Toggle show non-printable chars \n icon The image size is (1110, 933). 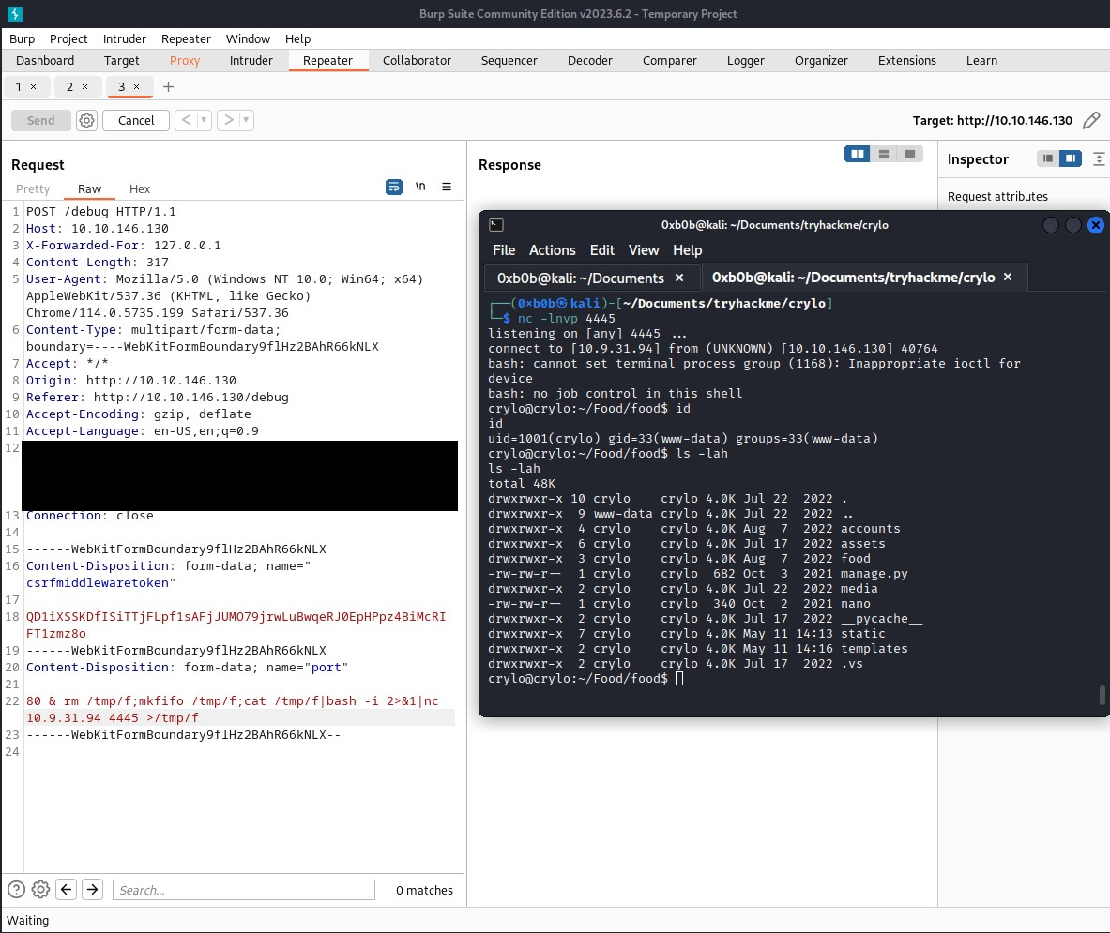point(420,187)
